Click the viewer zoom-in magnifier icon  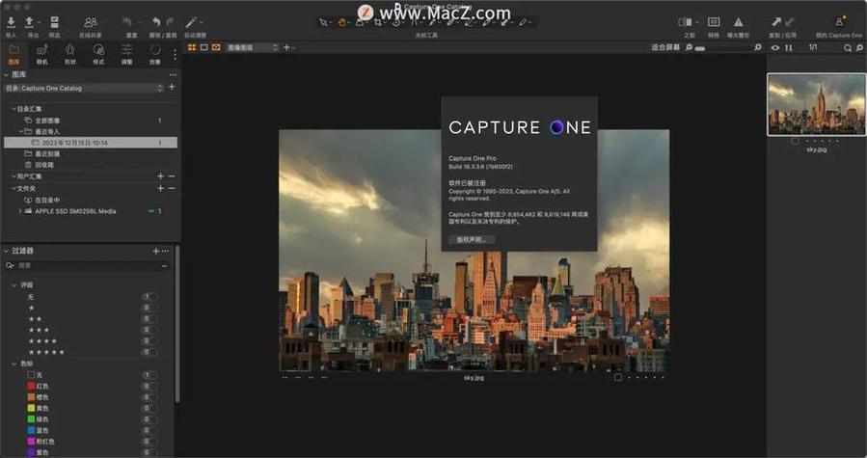(x=758, y=47)
